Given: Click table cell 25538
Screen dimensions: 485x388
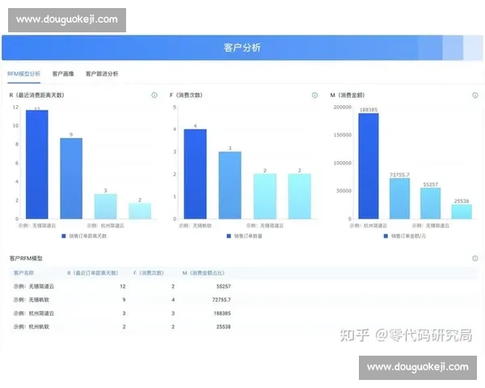Looking at the screenshot, I should 224,327.
